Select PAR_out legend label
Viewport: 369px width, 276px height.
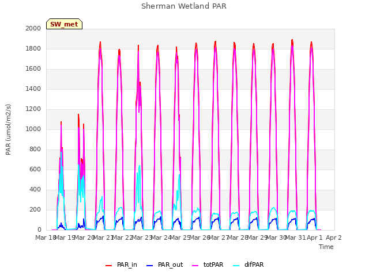click(x=171, y=264)
